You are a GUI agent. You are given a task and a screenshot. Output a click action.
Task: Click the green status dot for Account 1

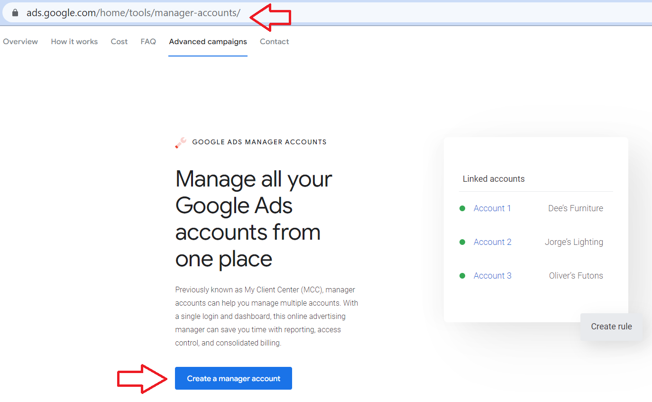point(462,208)
